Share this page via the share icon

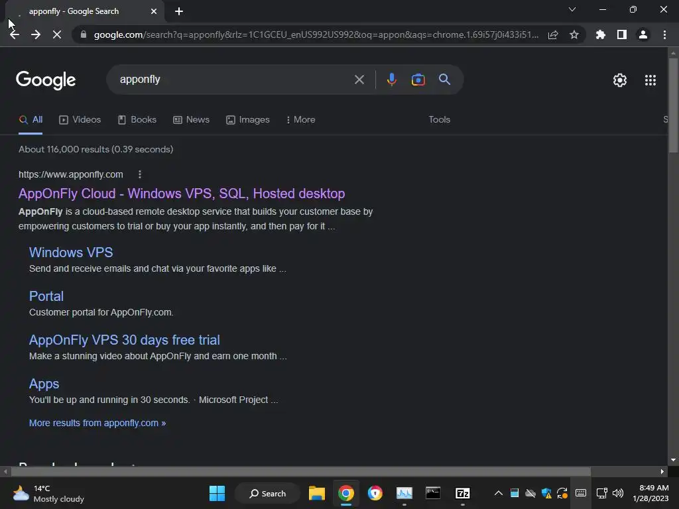point(553,34)
